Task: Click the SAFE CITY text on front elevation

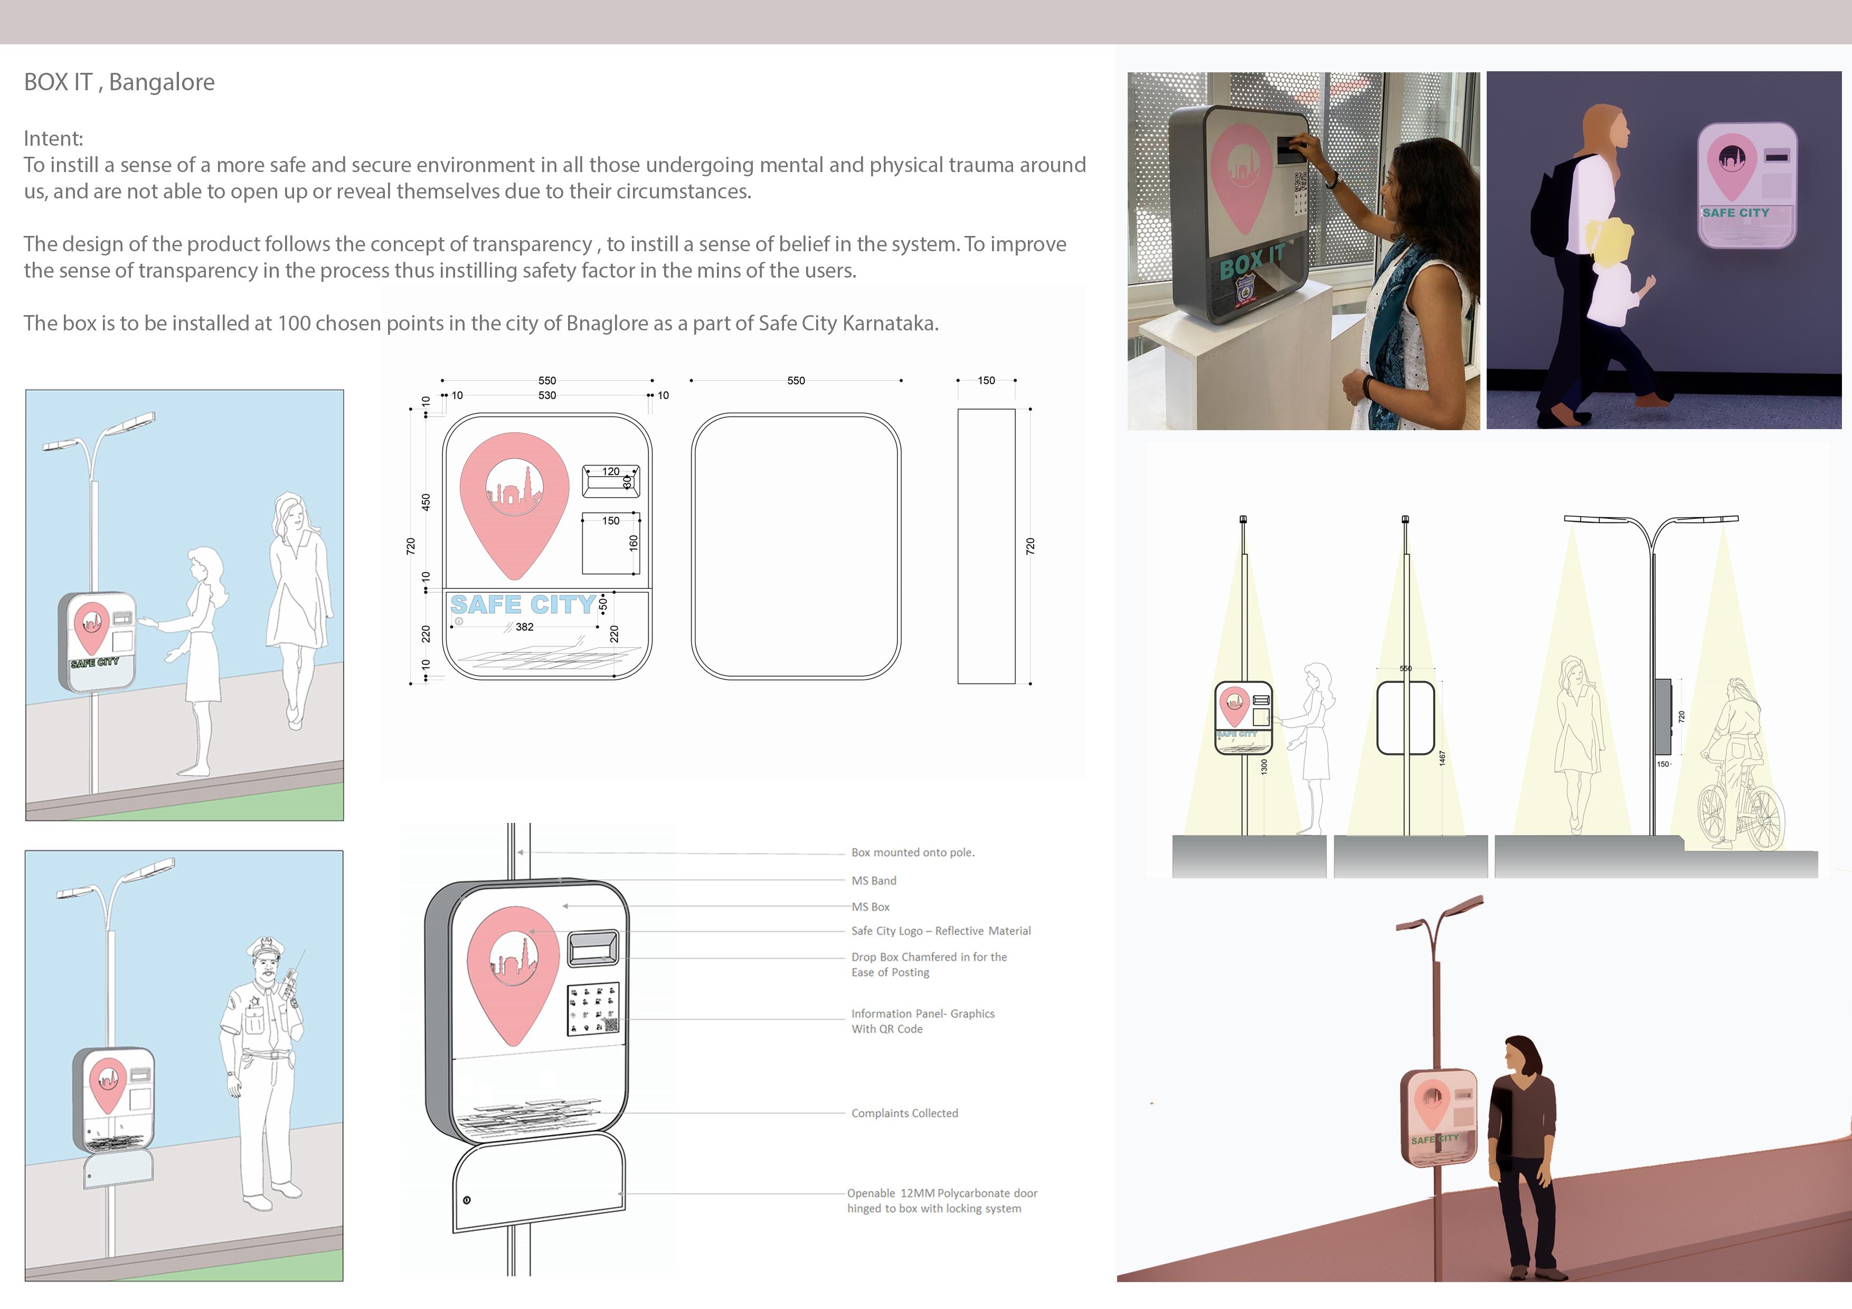Action: pos(523,605)
